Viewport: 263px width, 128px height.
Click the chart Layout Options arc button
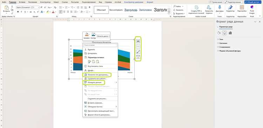click(138, 41)
